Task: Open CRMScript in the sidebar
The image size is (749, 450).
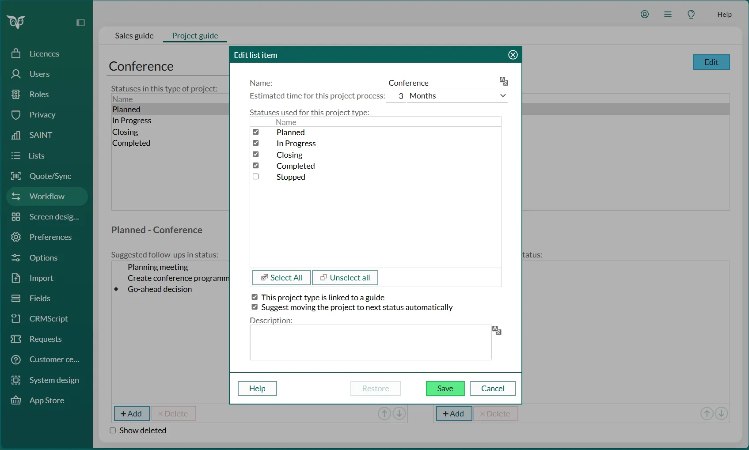Action: click(48, 319)
